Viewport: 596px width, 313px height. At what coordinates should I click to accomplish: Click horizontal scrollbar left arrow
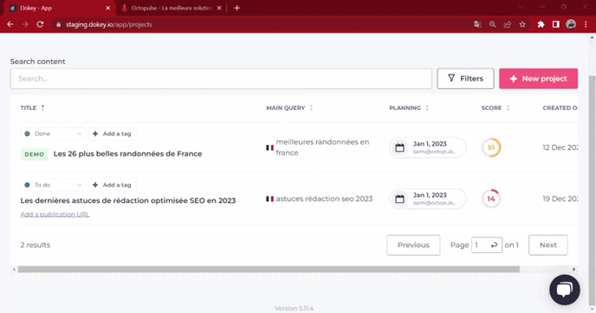tap(14, 270)
